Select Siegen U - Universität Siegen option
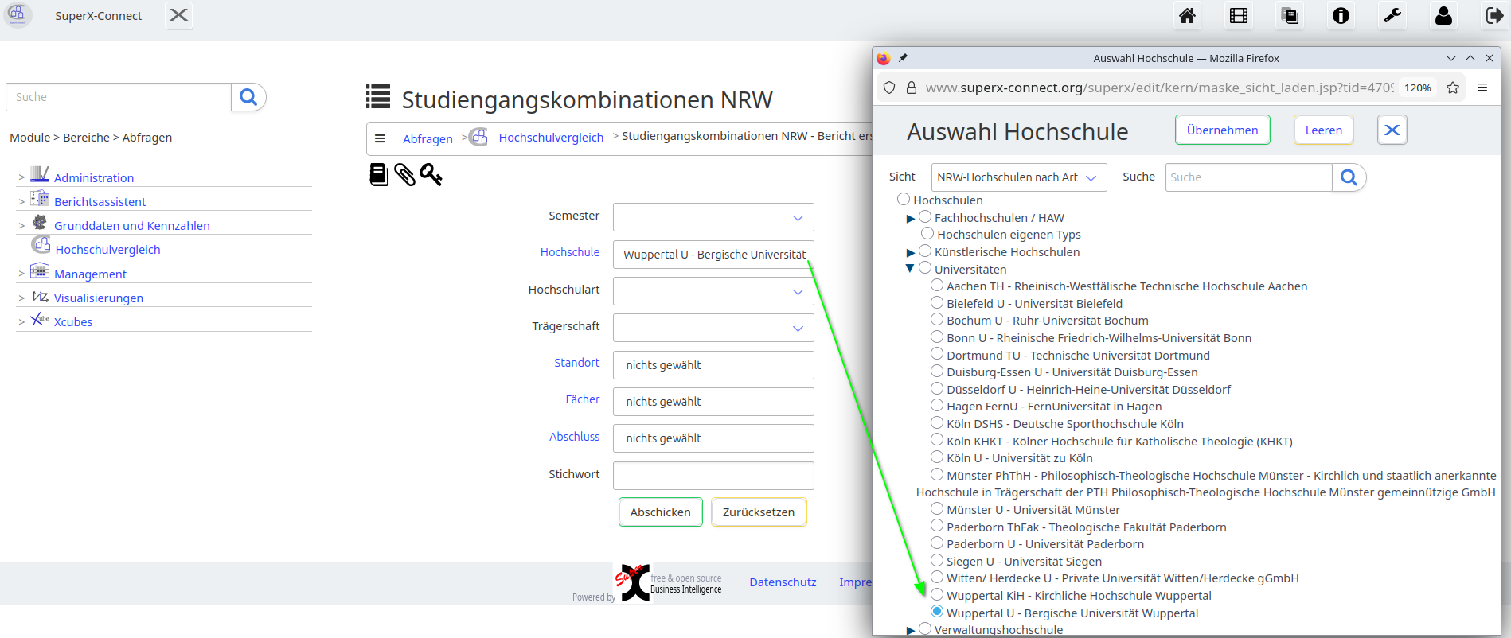Viewport: 1511px width, 638px height. pyautogui.click(x=937, y=561)
